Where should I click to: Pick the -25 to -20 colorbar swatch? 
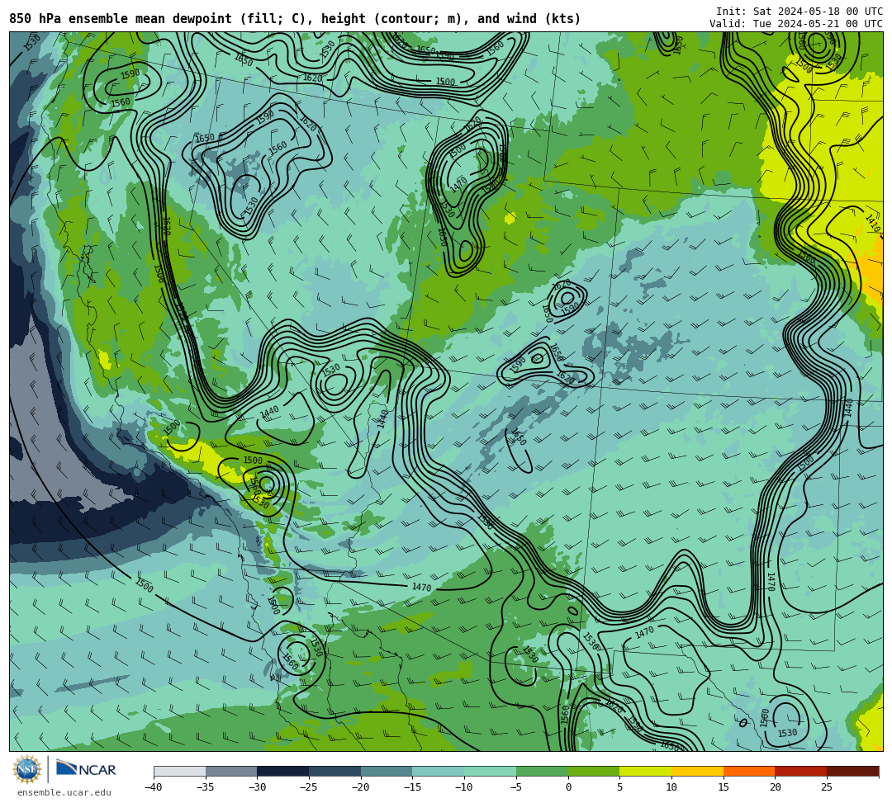tap(335, 771)
